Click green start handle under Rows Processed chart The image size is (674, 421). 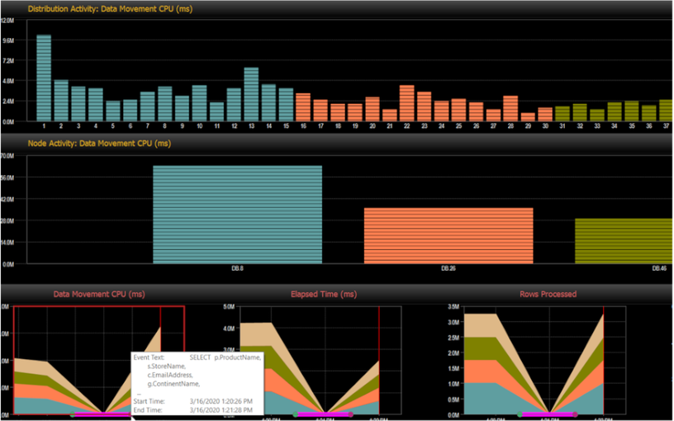click(x=520, y=414)
